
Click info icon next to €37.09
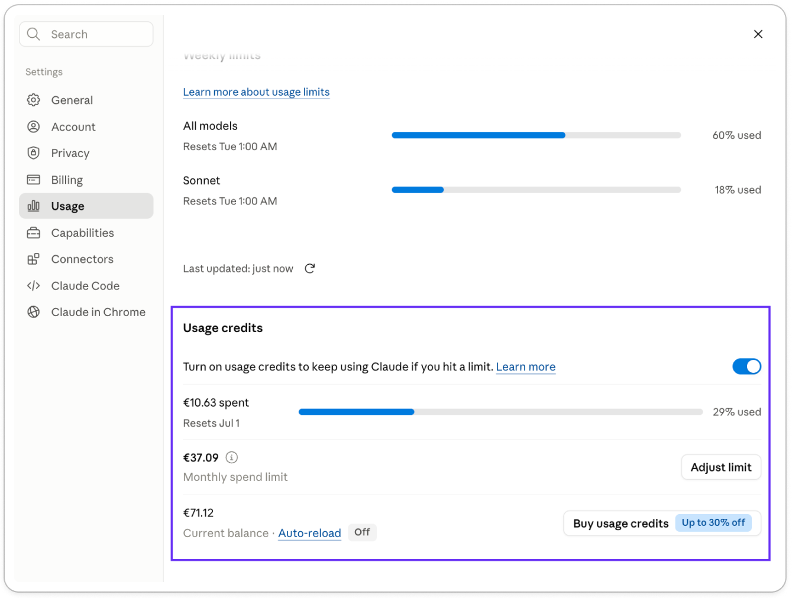(x=232, y=457)
